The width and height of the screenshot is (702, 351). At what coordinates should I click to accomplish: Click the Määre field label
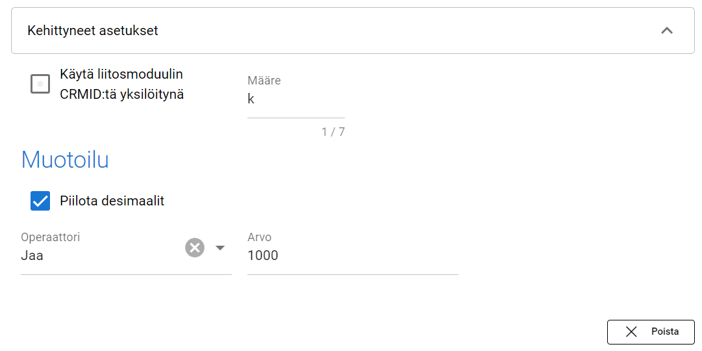264,81
